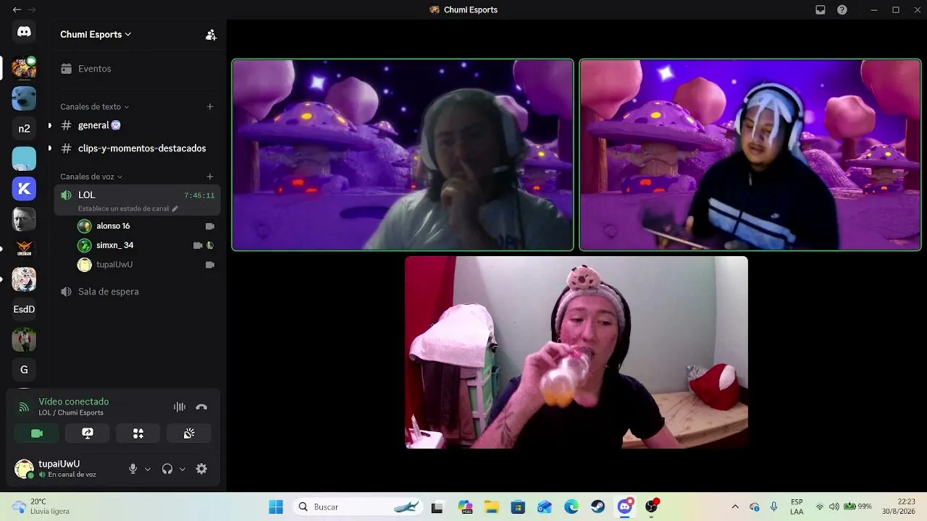Open the ESP LAA keyboard language switcher
The width and height of the screenshot is (927, 521).
[x=797, y=507]
